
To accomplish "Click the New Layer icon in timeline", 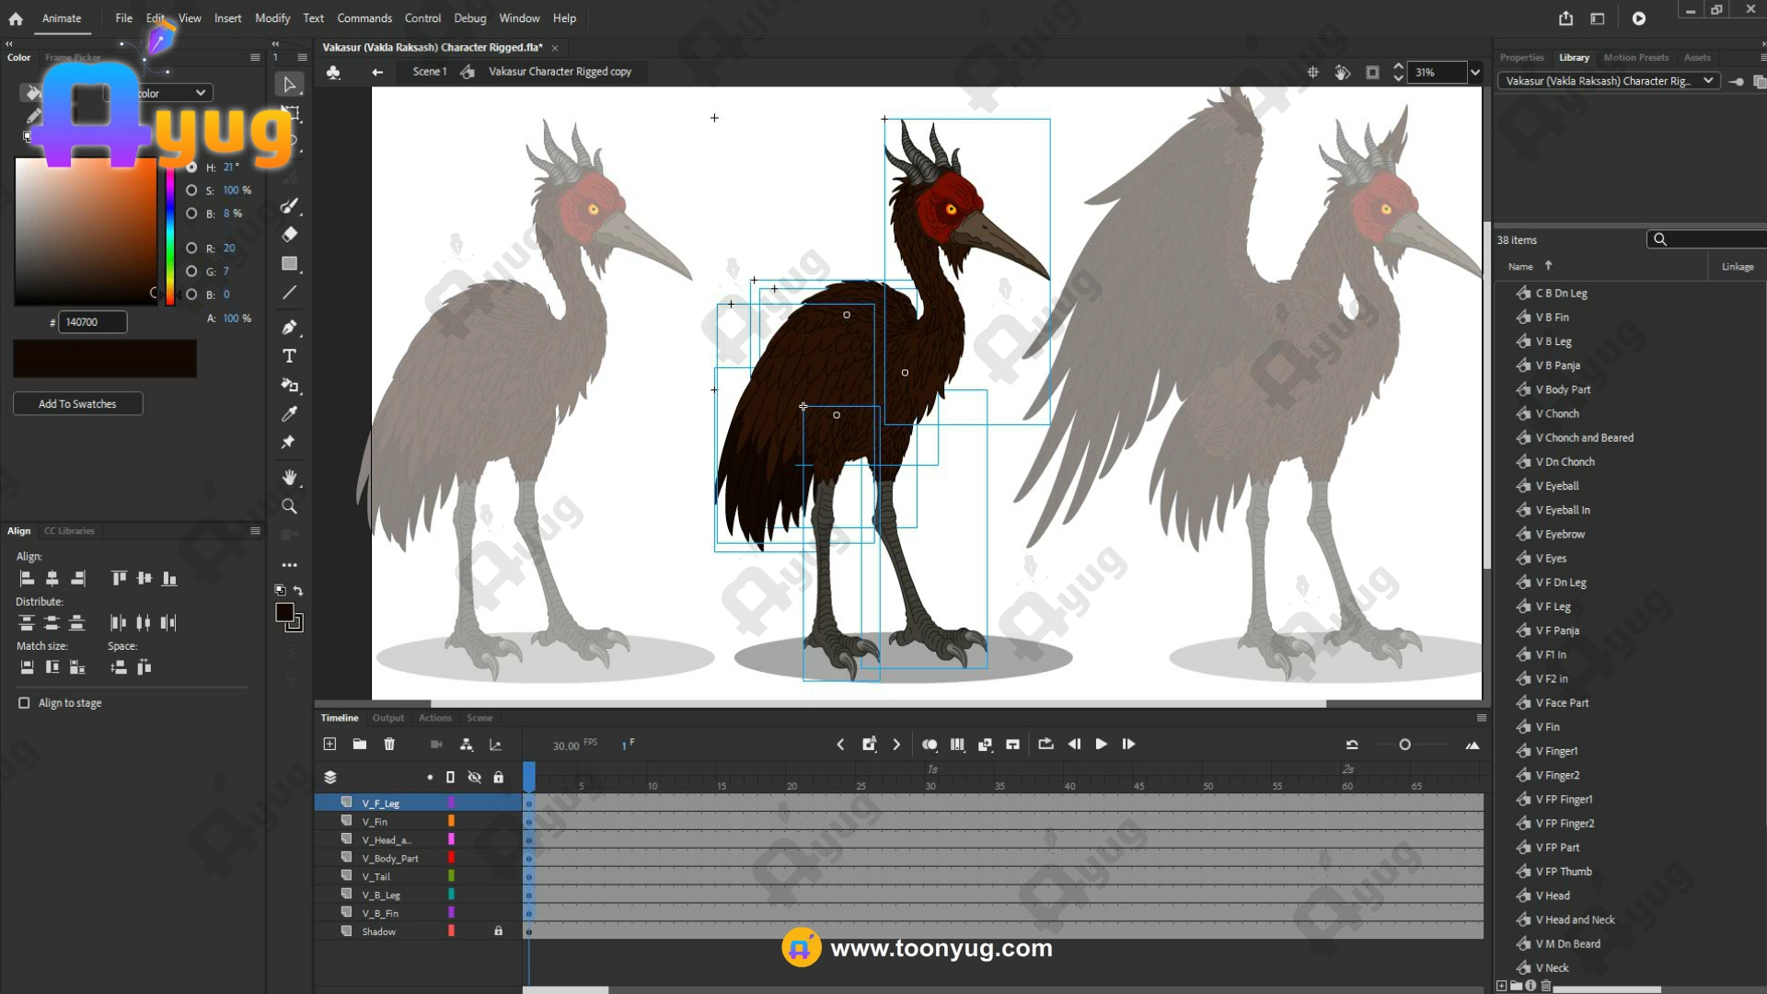I will point(329,744).
